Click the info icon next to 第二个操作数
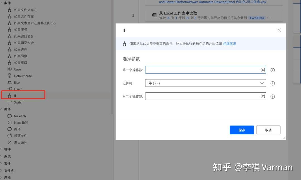Image resolution: width=301 pixels, height=180 pixels. click(273, 96)
